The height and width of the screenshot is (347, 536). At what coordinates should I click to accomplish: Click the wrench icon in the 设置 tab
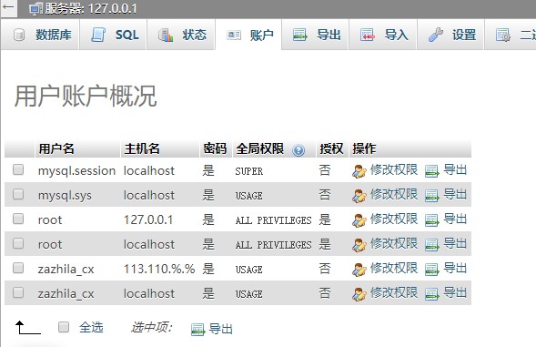click(x=436, y=35)
